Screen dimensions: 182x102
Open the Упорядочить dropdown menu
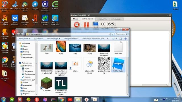click(24, 39)
